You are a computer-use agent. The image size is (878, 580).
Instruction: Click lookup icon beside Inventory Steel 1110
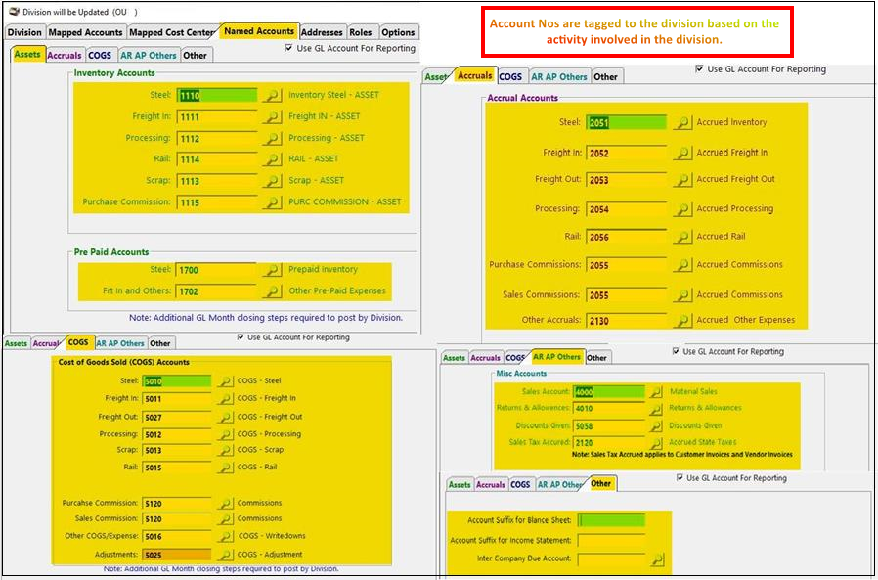271,96
